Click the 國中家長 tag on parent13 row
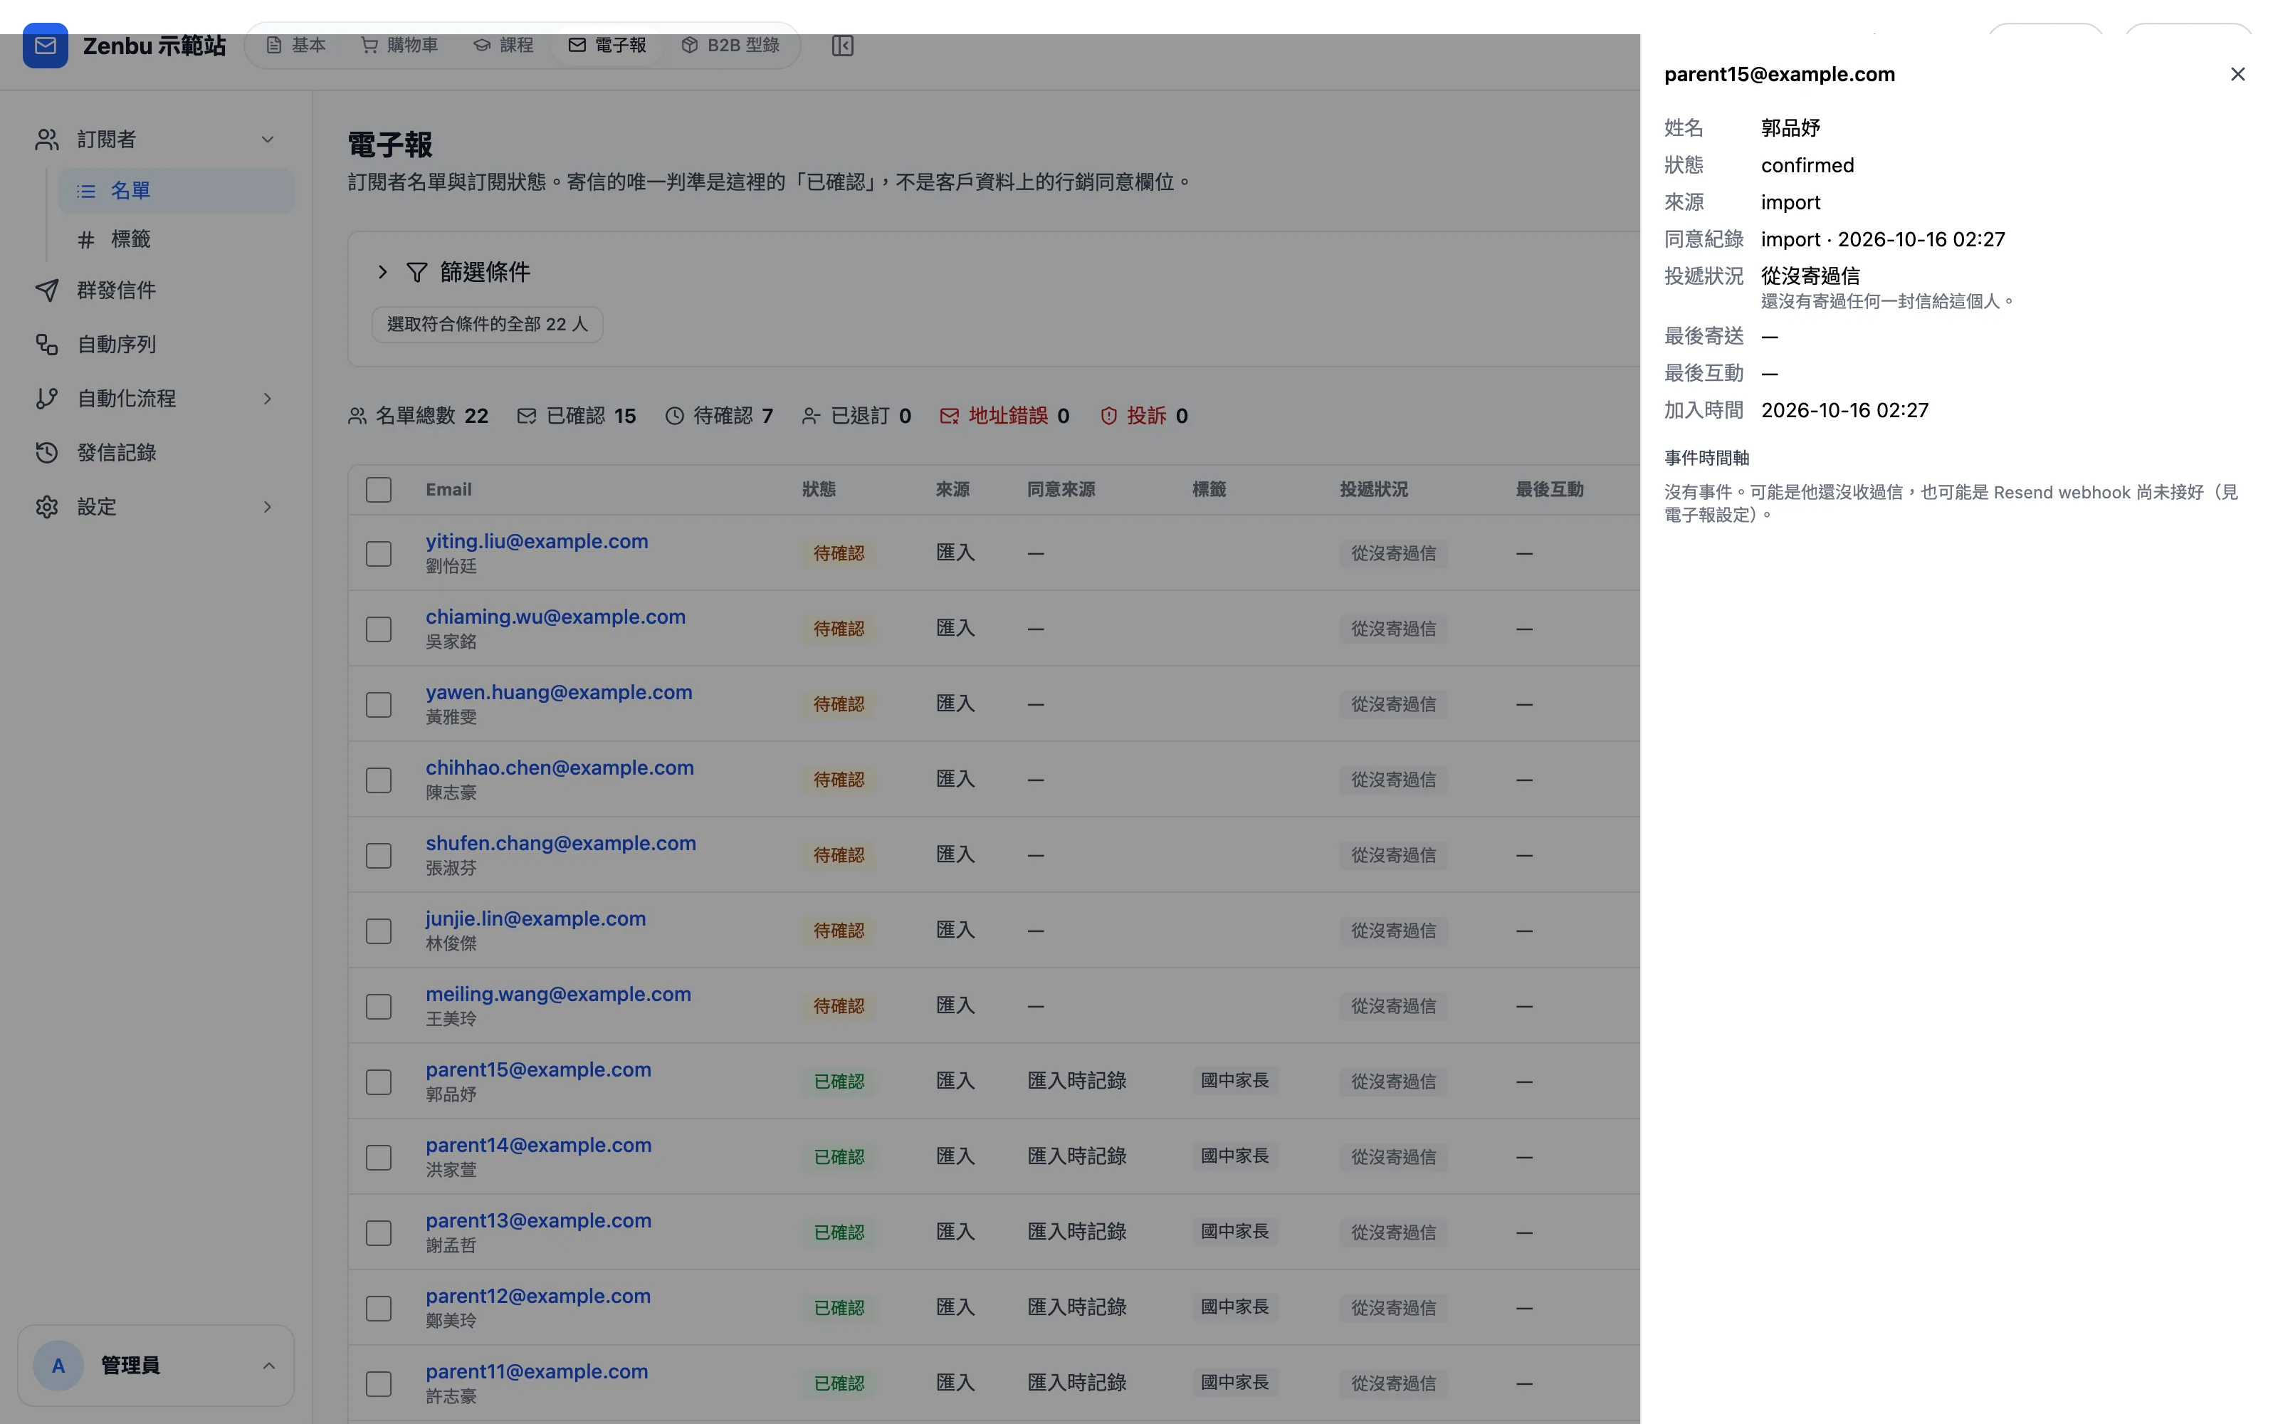 (1235, 1232)
